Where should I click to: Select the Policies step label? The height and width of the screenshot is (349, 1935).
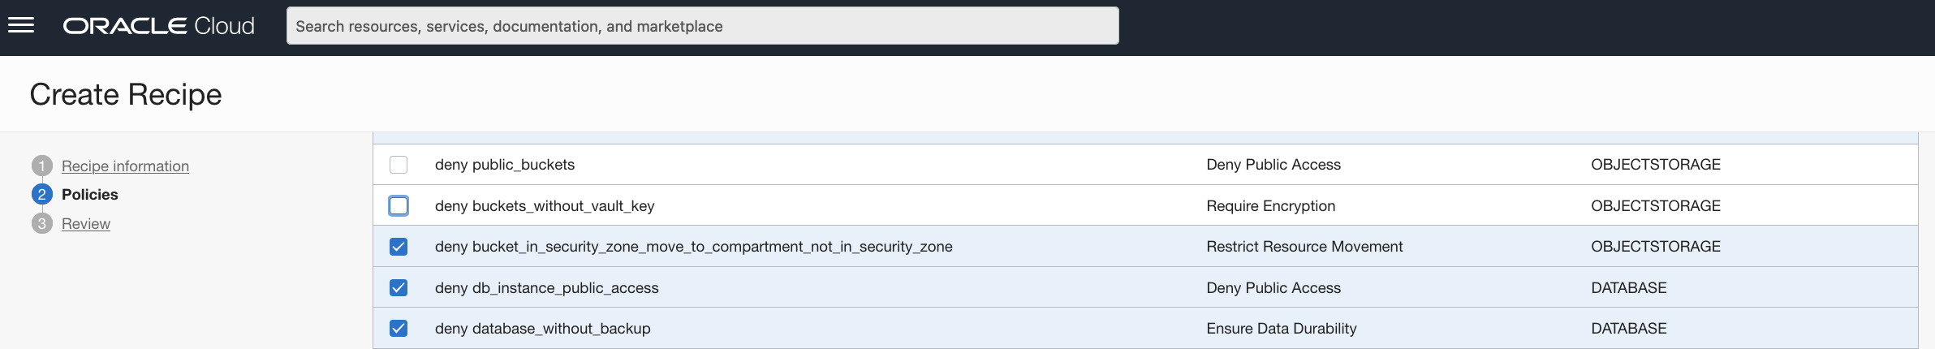pos(90,195)
